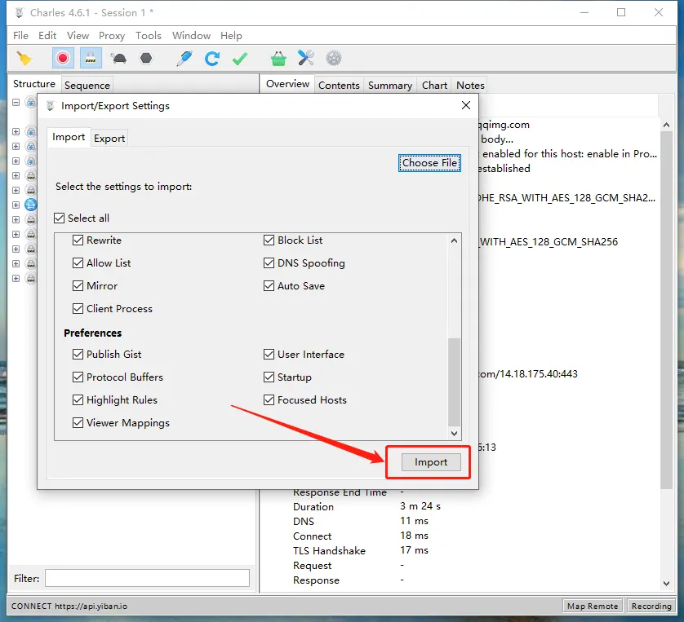The image size is (684, 622).
Task: Toggle the DNS Spoofing checkbox
Action: (269, 263)
